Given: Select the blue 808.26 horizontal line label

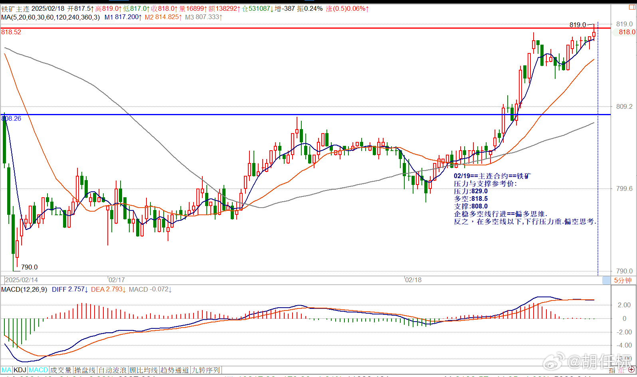Looking at the screenshot, I should (11, 118).
